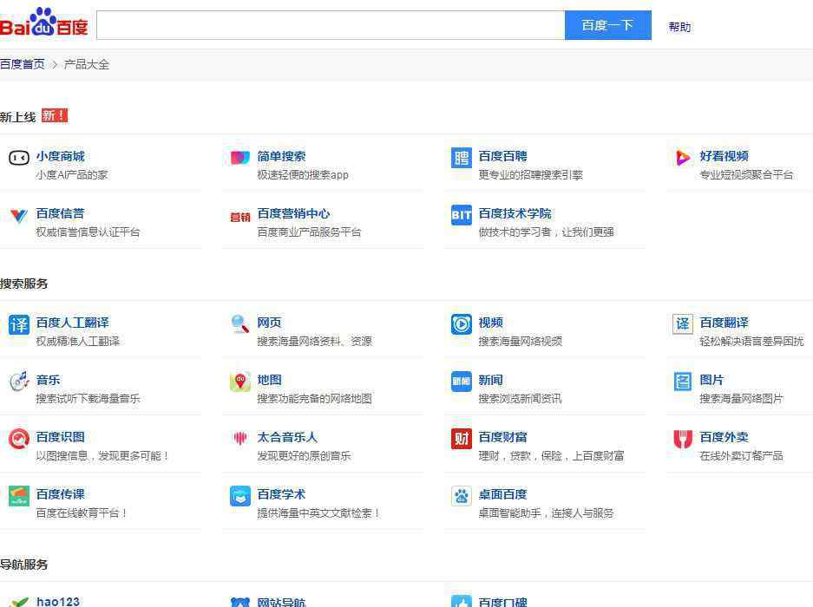This screenshot has width=813, height=607.
Task: Click the 网页 magnifying glass icon
Action: (x=240, y=324)
